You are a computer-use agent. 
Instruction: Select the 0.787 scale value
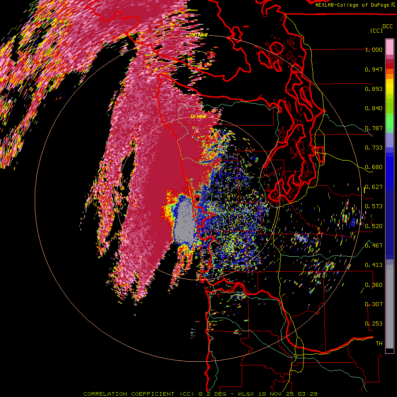pyautogui.click(x=374, y=128)
